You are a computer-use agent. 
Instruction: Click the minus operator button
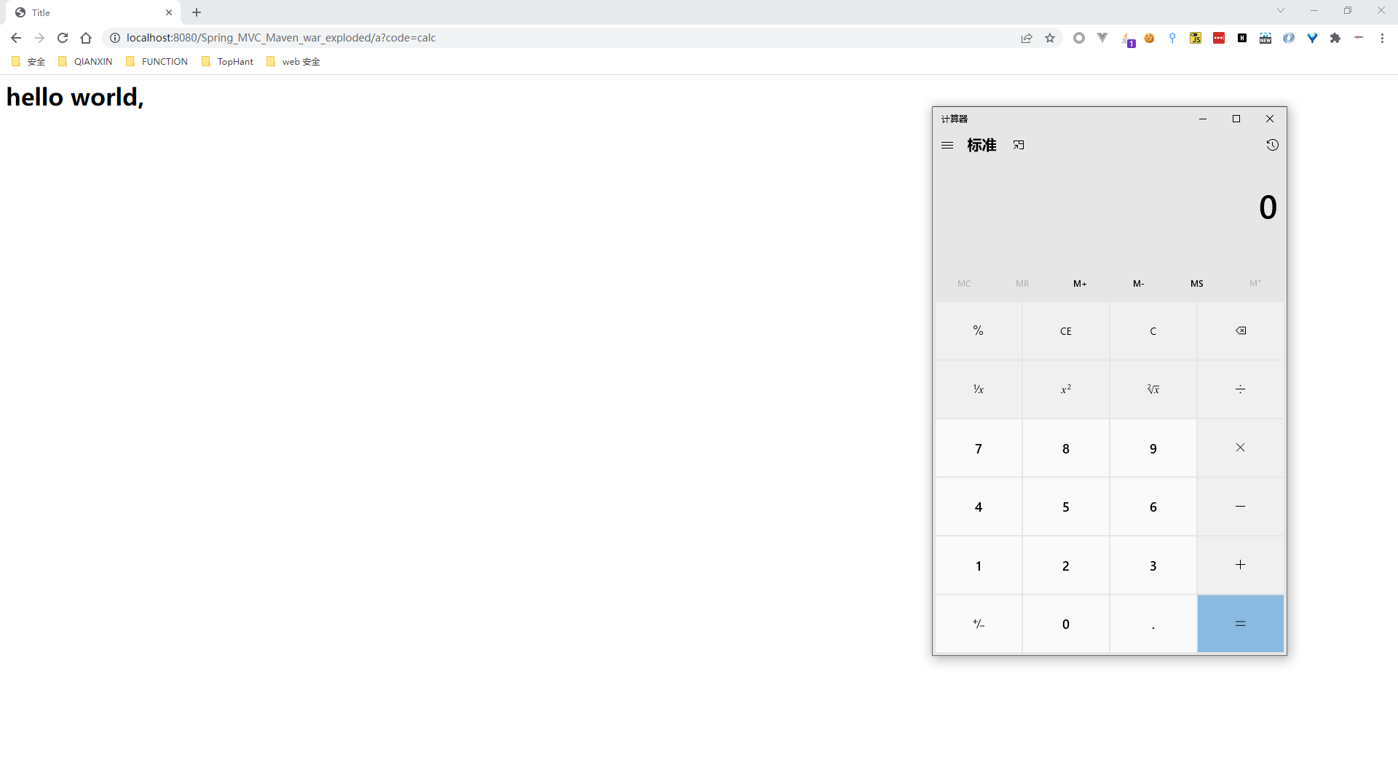[x=1241, y=507]
